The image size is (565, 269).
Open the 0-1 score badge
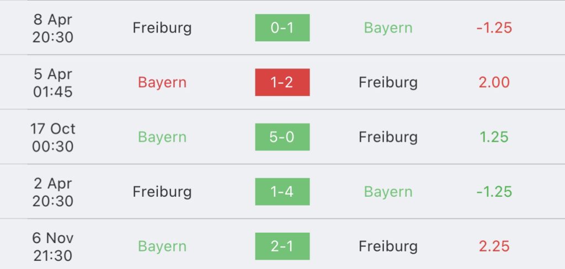point(282,28)
